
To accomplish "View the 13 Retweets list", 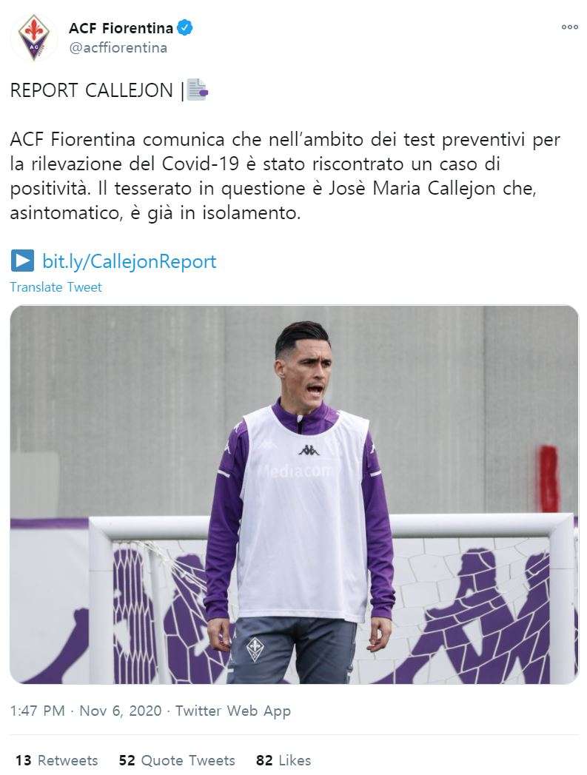I will click(x=56, y=760).
